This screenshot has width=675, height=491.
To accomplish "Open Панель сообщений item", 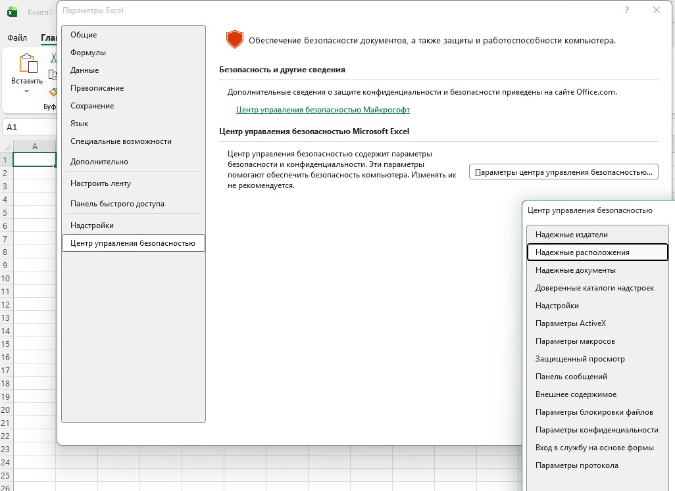I will (597, 377).
